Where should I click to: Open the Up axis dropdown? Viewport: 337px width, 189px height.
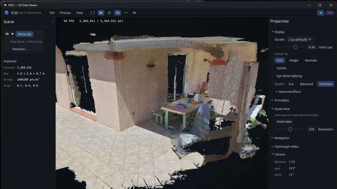pos(300,40)
